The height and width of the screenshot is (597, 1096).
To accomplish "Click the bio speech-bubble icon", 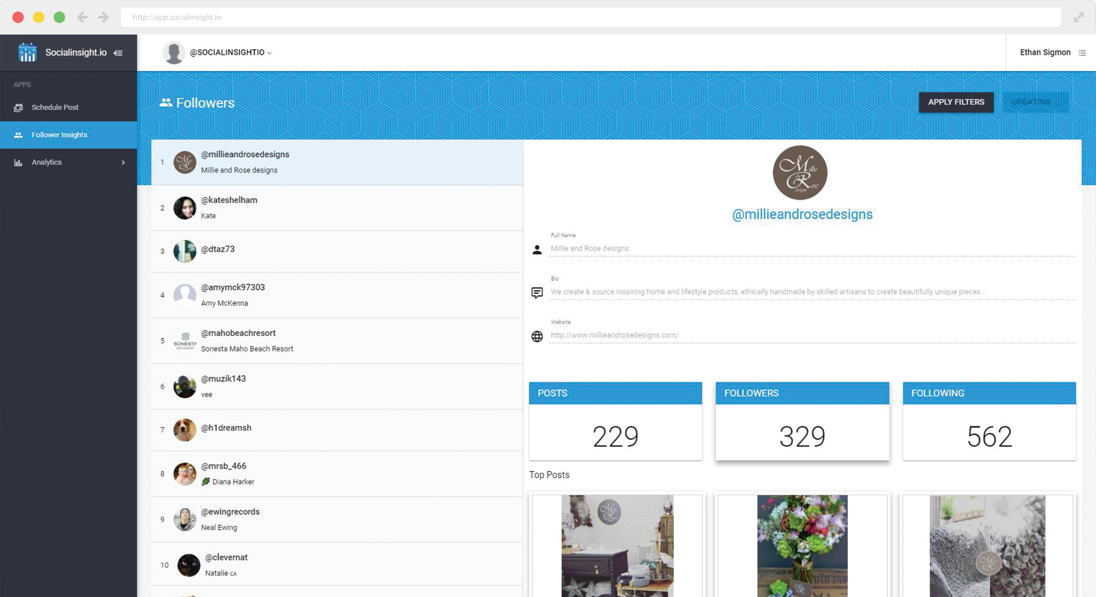I will [x=537, y=293].
